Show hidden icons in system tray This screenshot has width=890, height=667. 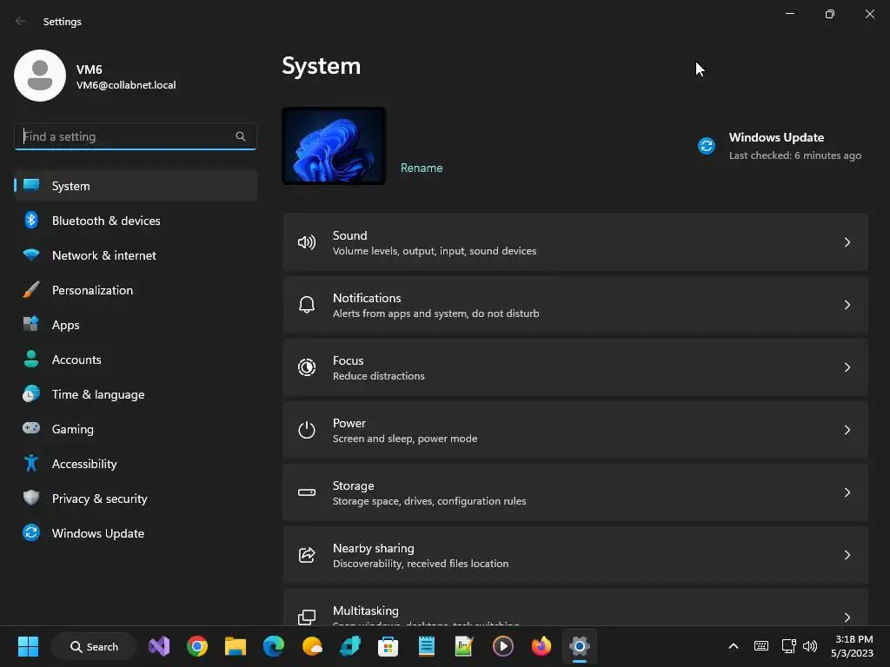(x=734, y=646)
